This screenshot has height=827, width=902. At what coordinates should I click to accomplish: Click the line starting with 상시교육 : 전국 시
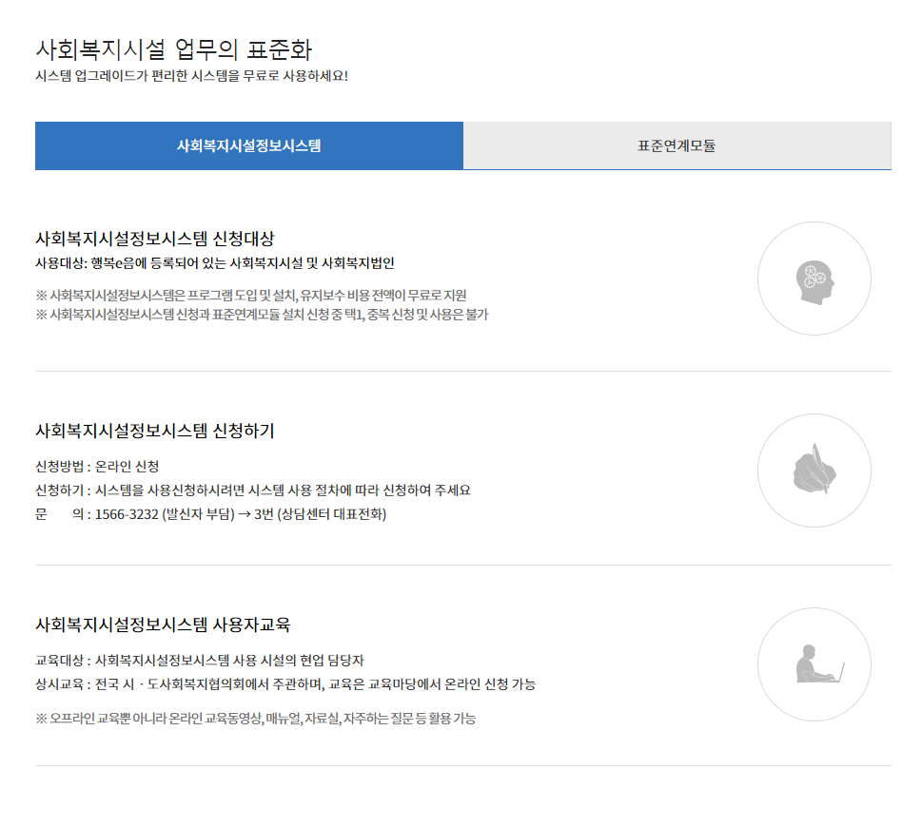coord(285,684)
